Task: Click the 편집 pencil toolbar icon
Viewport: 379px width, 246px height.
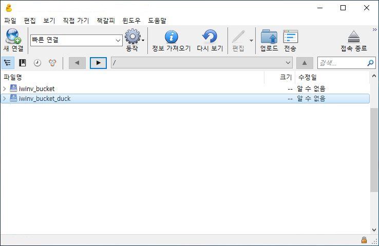Action: [238, 37]
